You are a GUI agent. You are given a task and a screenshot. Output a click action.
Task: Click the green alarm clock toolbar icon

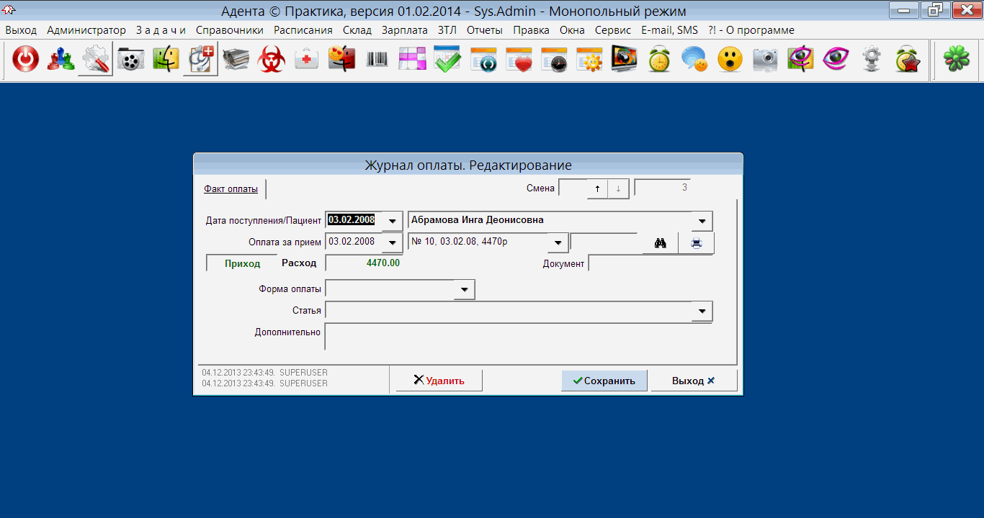659,60
